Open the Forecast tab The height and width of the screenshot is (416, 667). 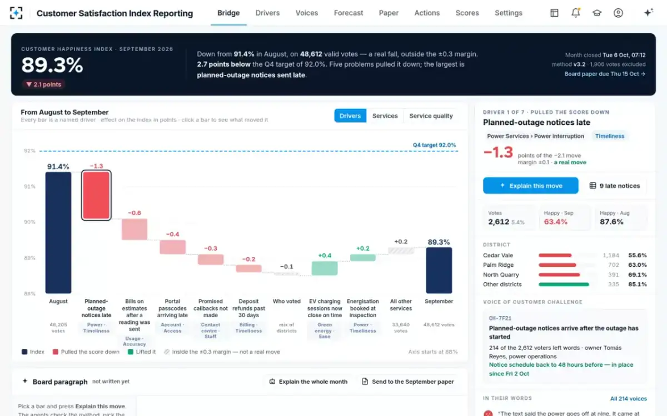[x=349, y=13]
